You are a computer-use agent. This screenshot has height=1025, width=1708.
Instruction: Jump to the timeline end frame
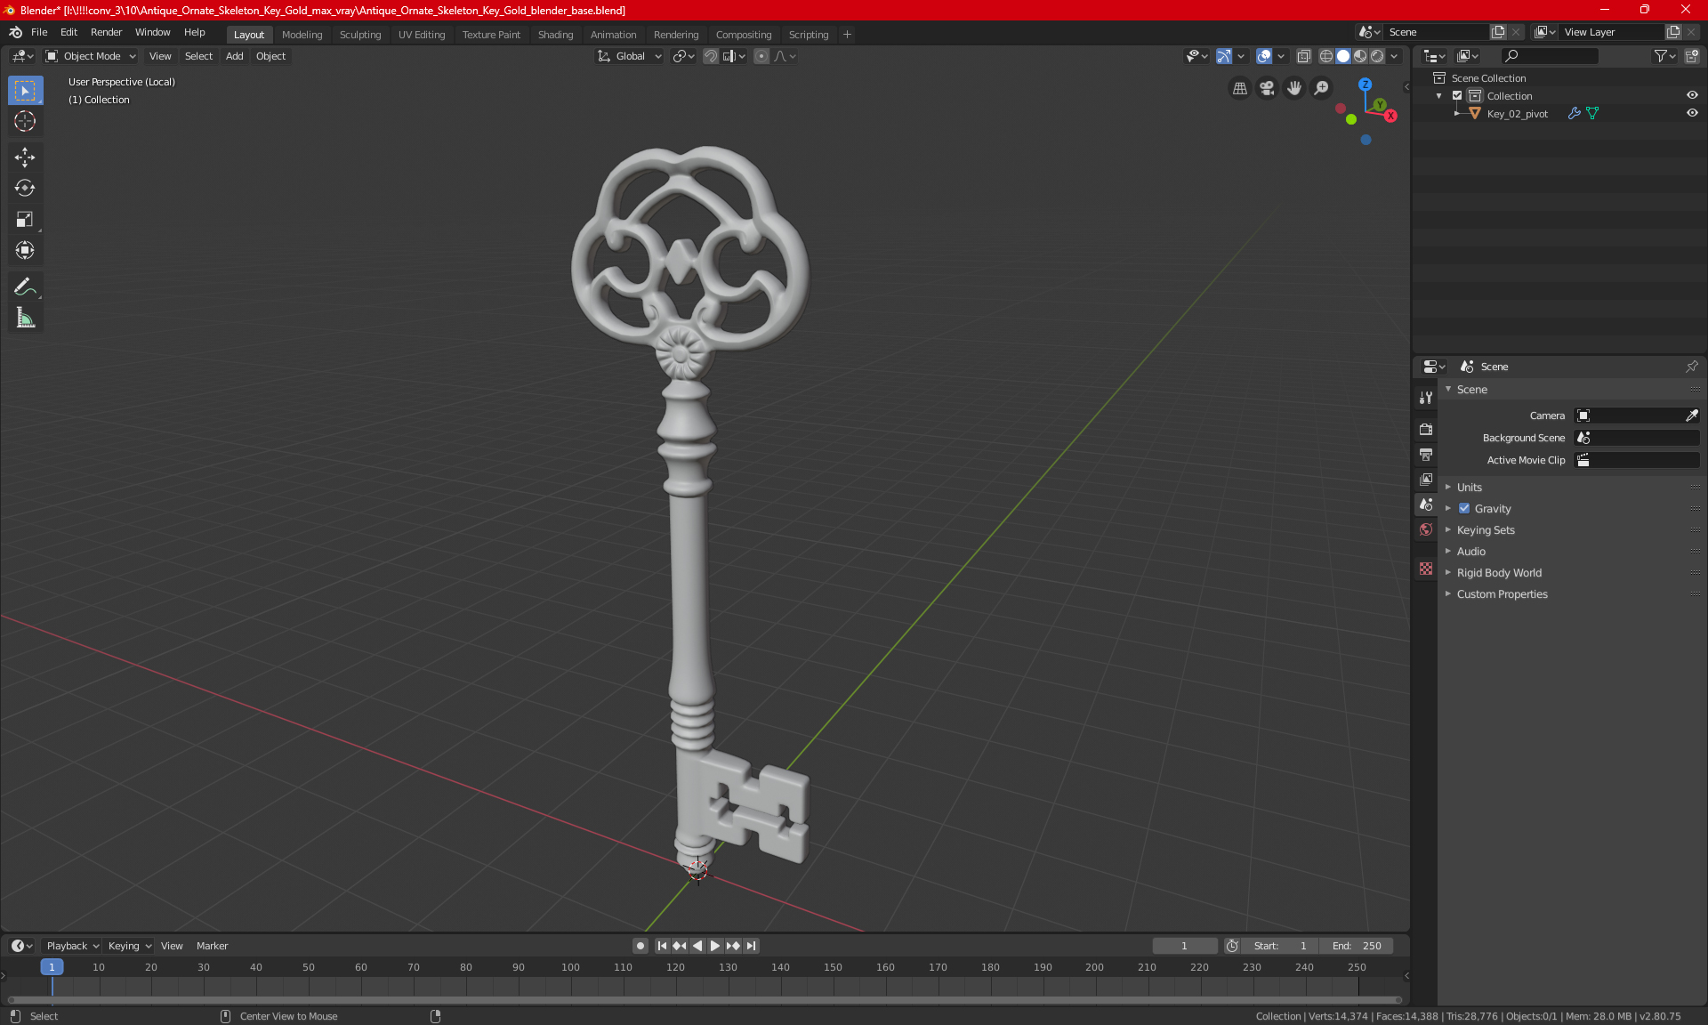(x=752, y=946)
